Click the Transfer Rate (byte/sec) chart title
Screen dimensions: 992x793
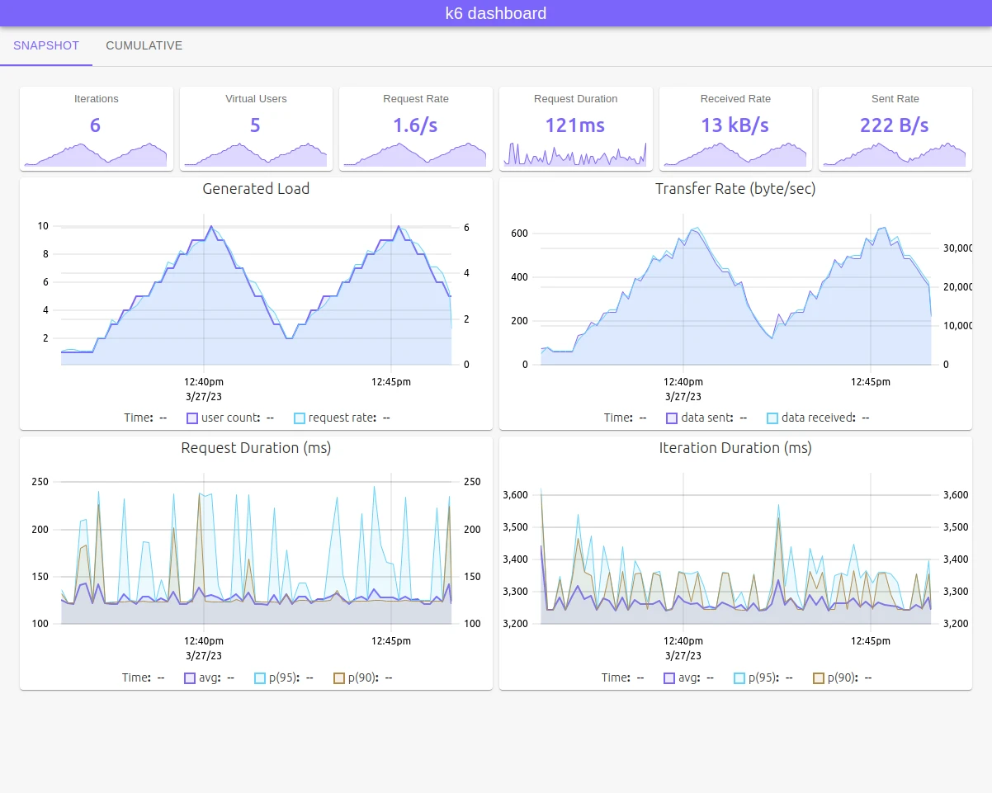coord(735,189)
